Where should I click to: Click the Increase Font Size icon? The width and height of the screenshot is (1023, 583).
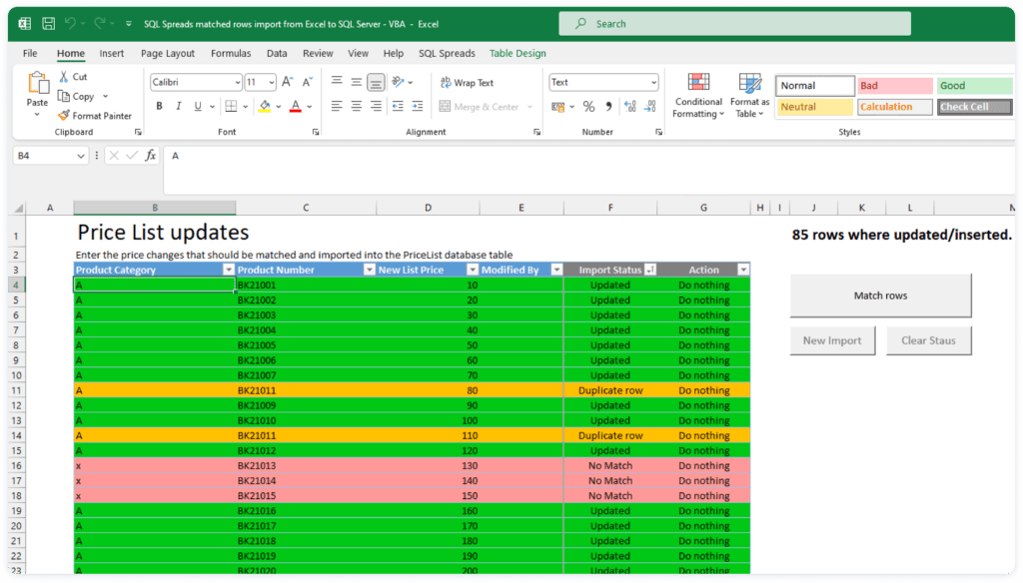(x=288, y=83)
